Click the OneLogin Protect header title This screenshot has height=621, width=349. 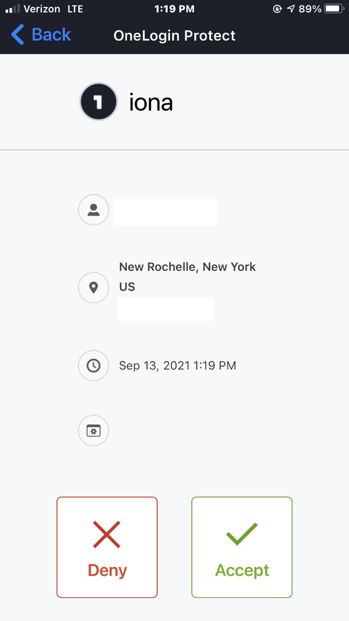[x=174, y=36]
